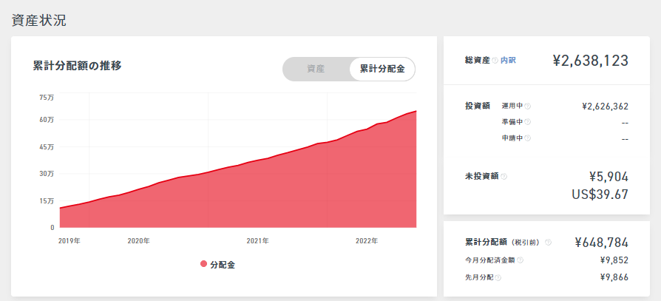Viewport: 661px width, 301px height.
Task: Show help icon next to 準備中
Action: tap(527, 122)
